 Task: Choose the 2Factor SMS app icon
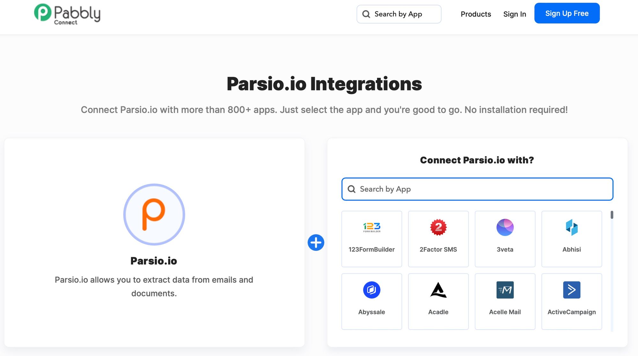tap(438, 227)
